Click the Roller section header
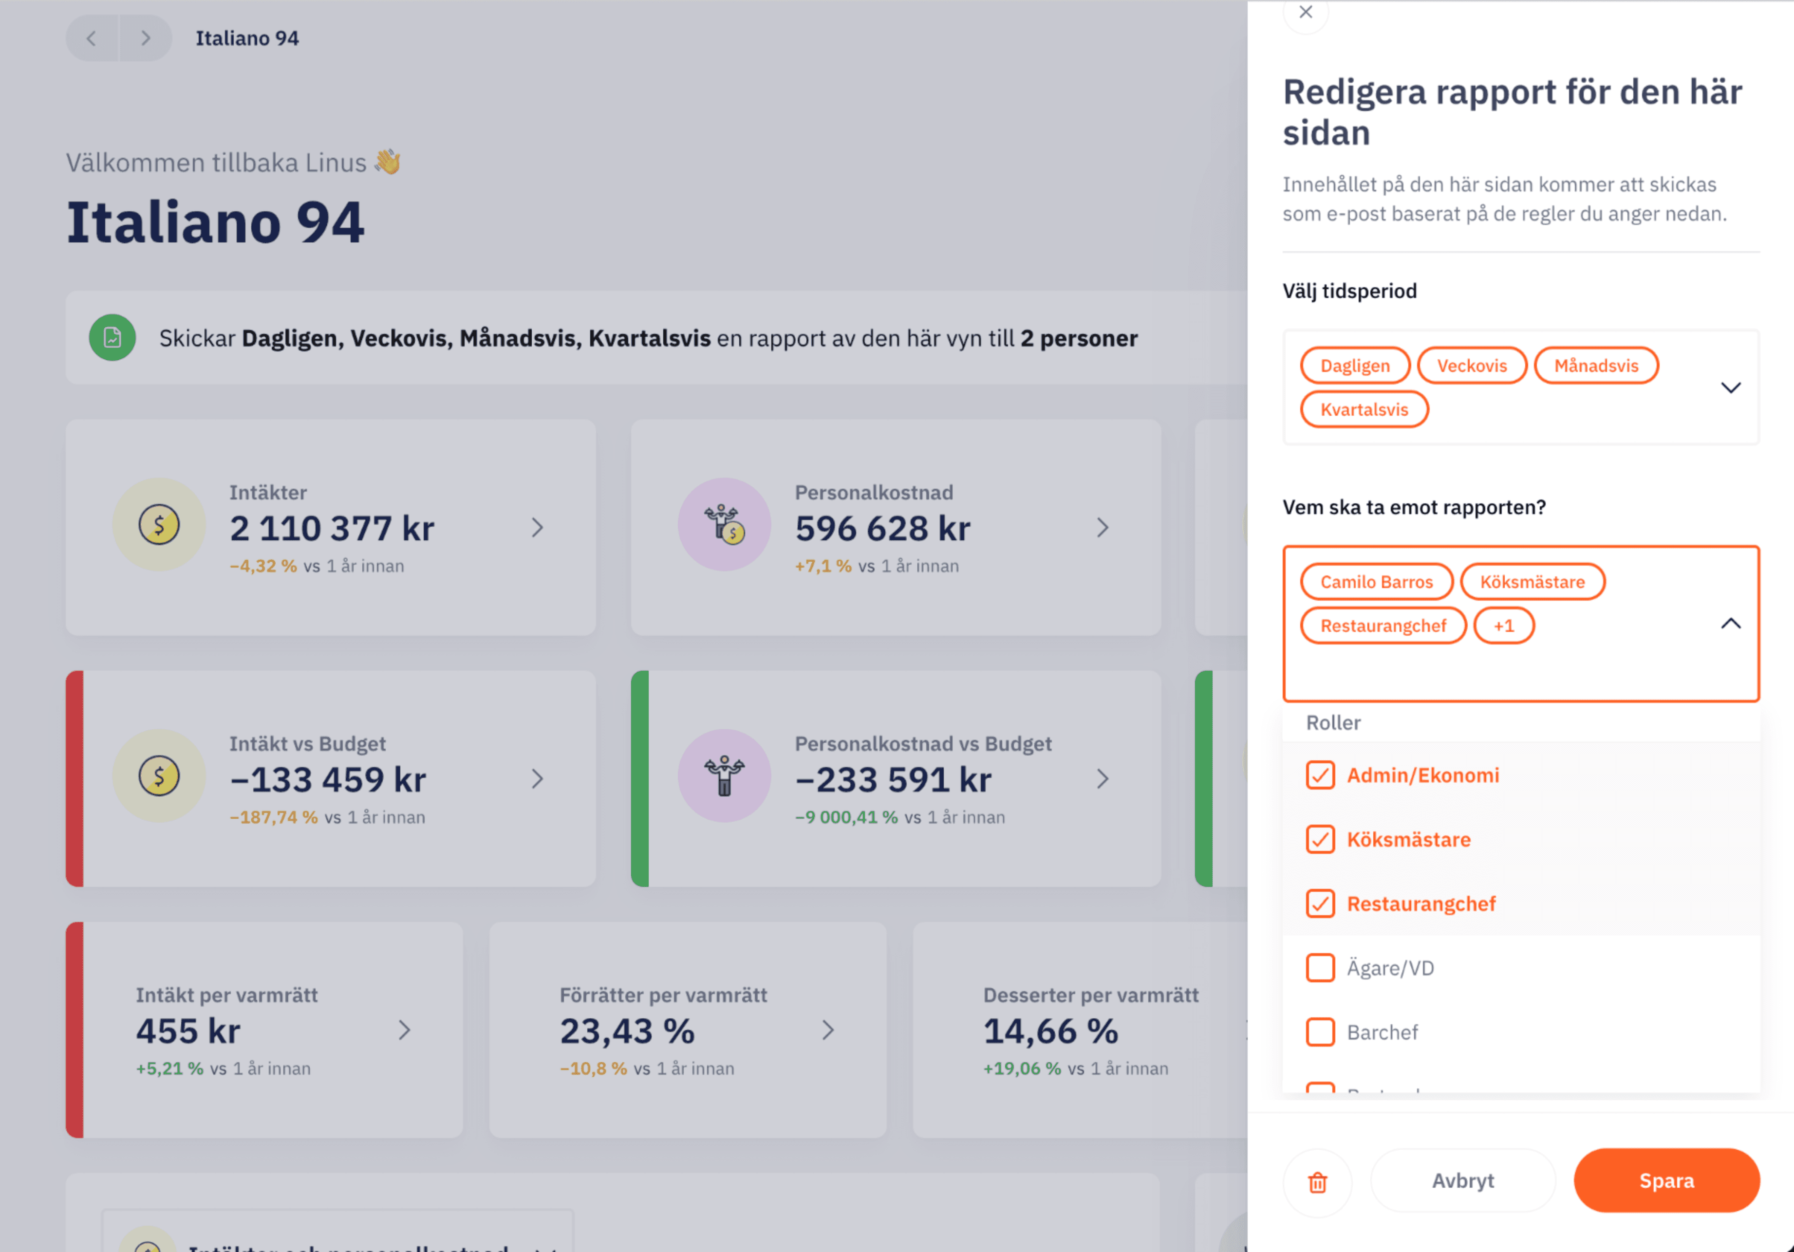 point(1334,722)
